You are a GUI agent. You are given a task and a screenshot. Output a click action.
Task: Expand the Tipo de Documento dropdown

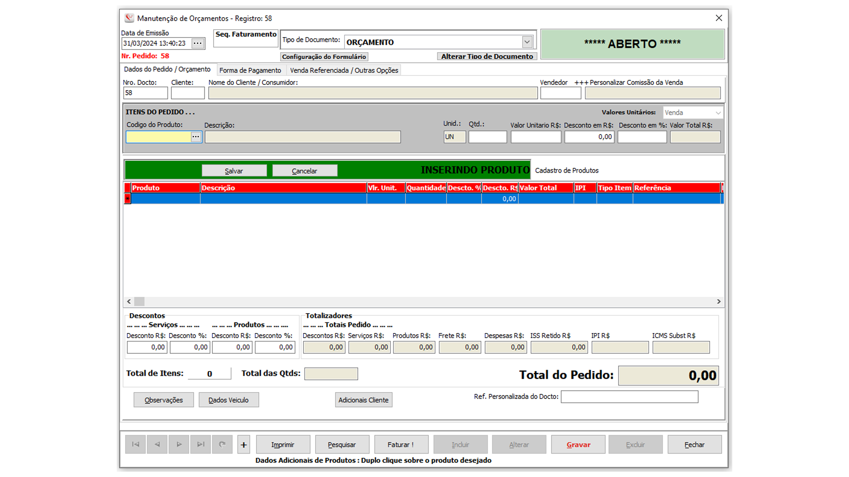pyautogui.click(x=527, y=42)
